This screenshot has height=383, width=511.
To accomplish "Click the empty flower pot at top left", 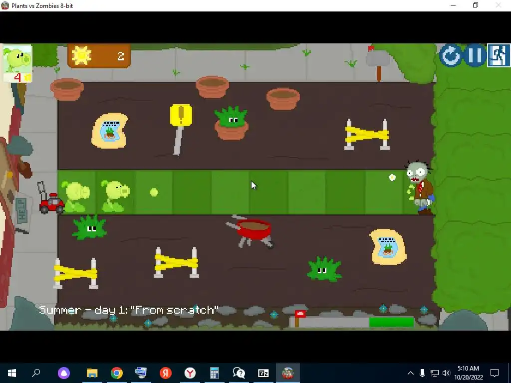I will tap(67, 89).
